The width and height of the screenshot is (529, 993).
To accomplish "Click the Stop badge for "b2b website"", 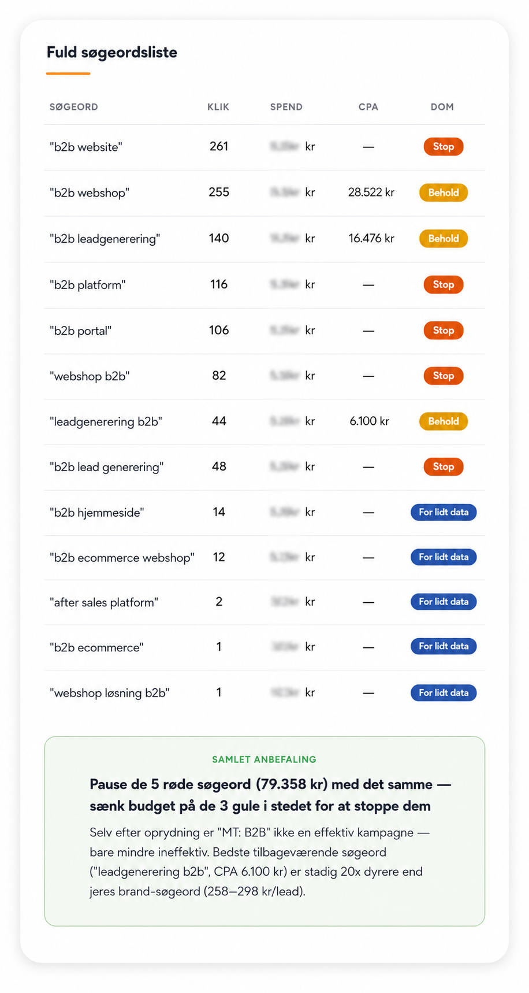I will click(443, 147).
